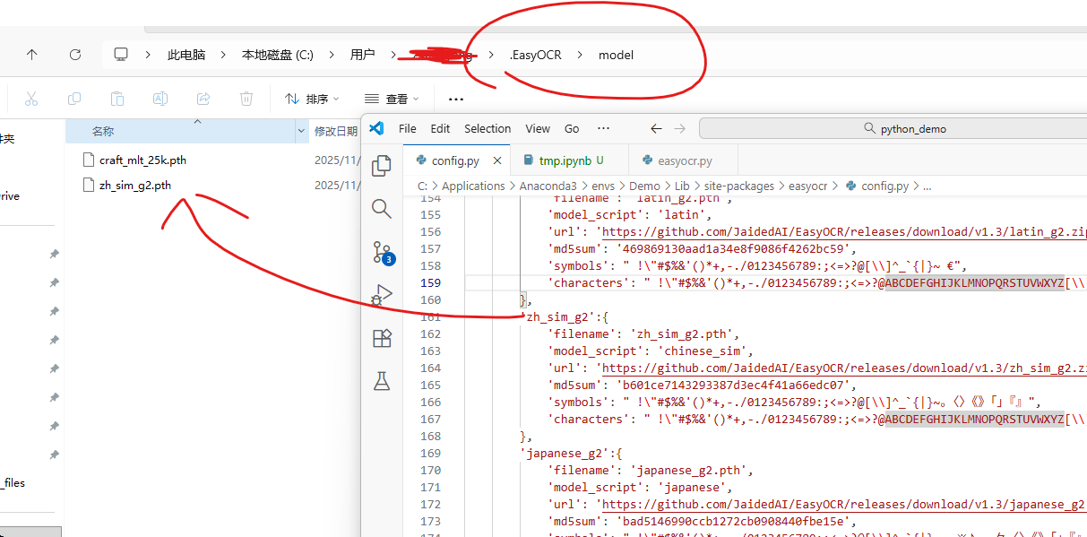Open the 排序 sort dropdown
This screenshot has height=537, width=1087.
tap(312, 99)
